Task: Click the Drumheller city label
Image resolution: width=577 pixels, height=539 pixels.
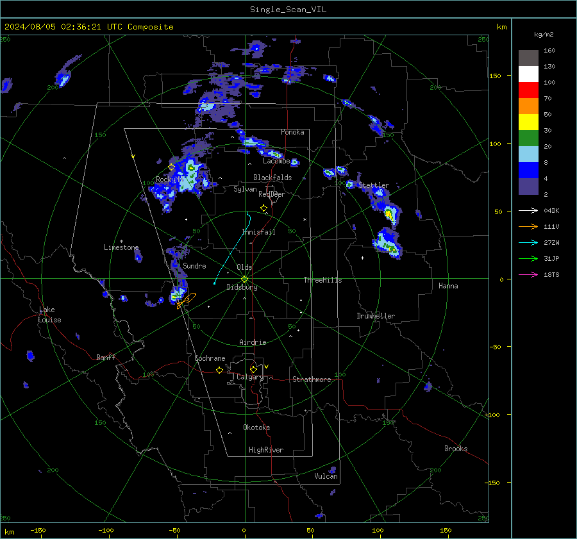Action: point(376,316)
